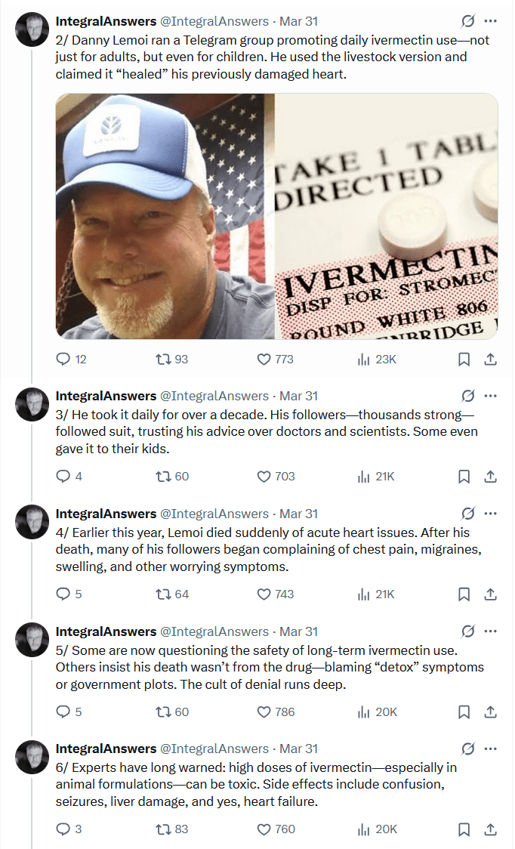
Task: Open IntegralAnswers profile from tweet 3/ name
Action: click(x=106, y=396)
